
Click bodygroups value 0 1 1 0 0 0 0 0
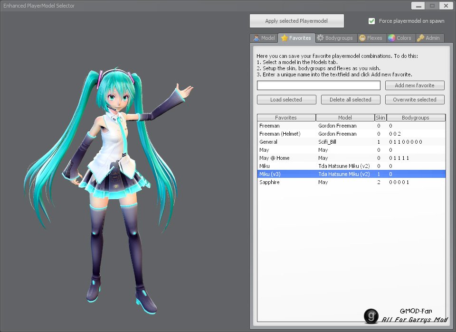pyautogui.click(x=405, y=142)
